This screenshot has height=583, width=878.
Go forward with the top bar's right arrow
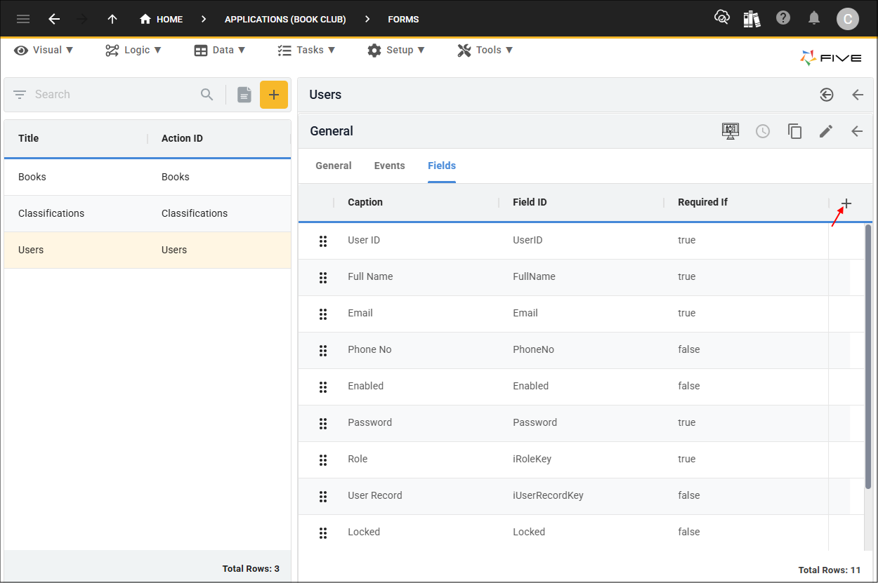pyautogui.click(x=83, y=19)
